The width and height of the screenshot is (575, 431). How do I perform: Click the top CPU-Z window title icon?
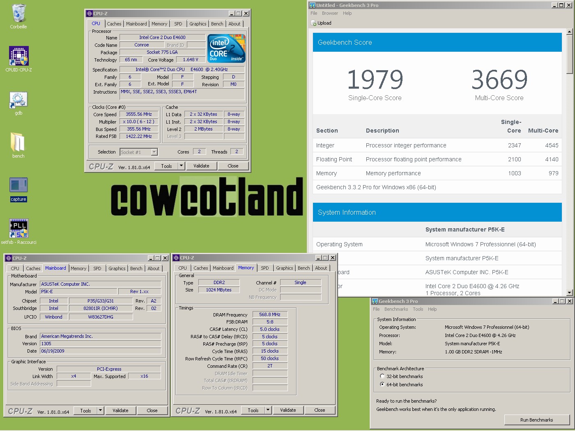(x=90, y=14)
